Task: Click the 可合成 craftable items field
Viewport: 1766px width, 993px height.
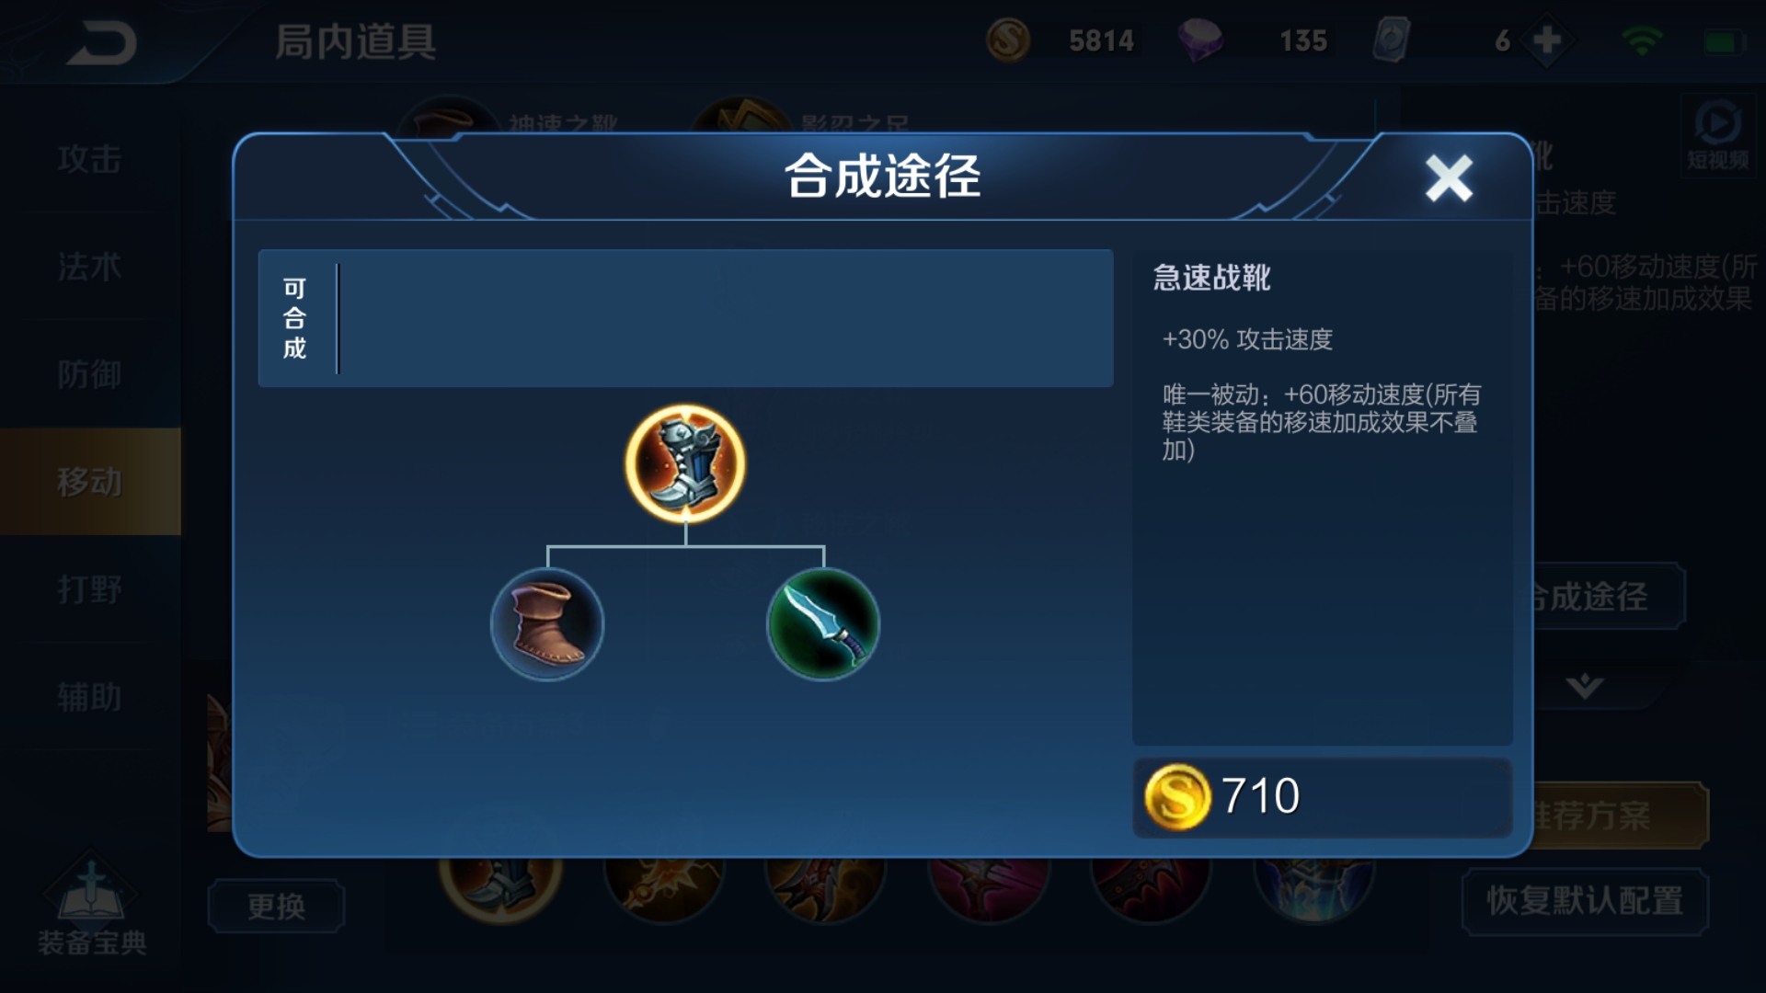Action: click(x=685, y=318)
